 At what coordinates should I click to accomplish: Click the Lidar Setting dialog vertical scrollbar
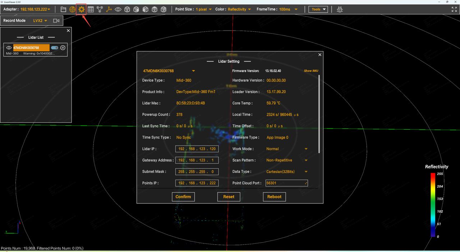(x=319, y=113)
